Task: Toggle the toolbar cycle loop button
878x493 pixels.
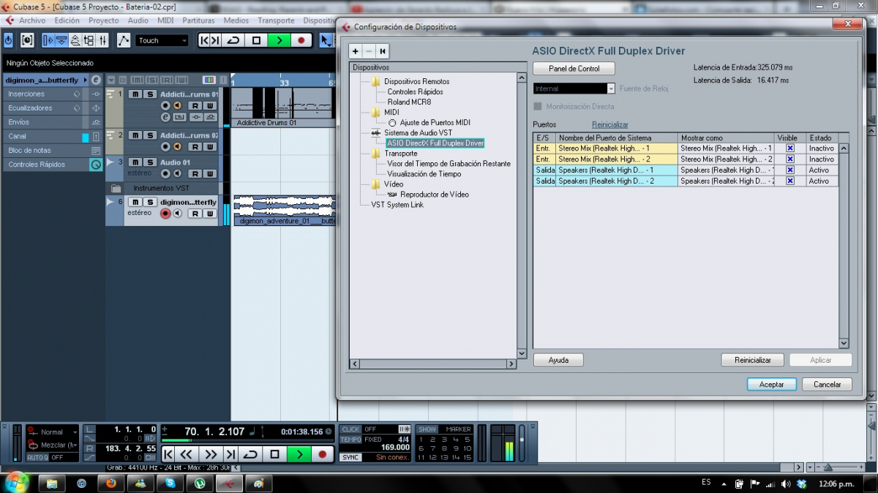Action: (x=233, y=40)
